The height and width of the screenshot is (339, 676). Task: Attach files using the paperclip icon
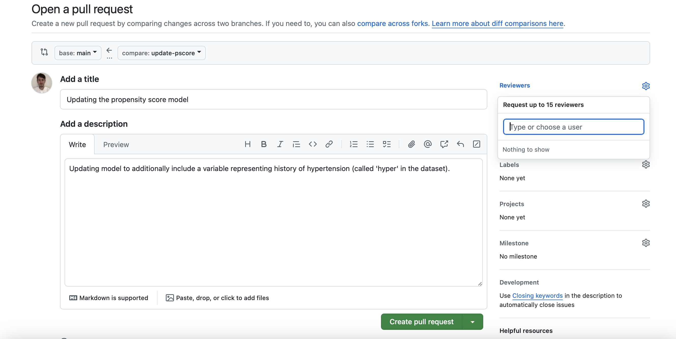coord(411,144)
